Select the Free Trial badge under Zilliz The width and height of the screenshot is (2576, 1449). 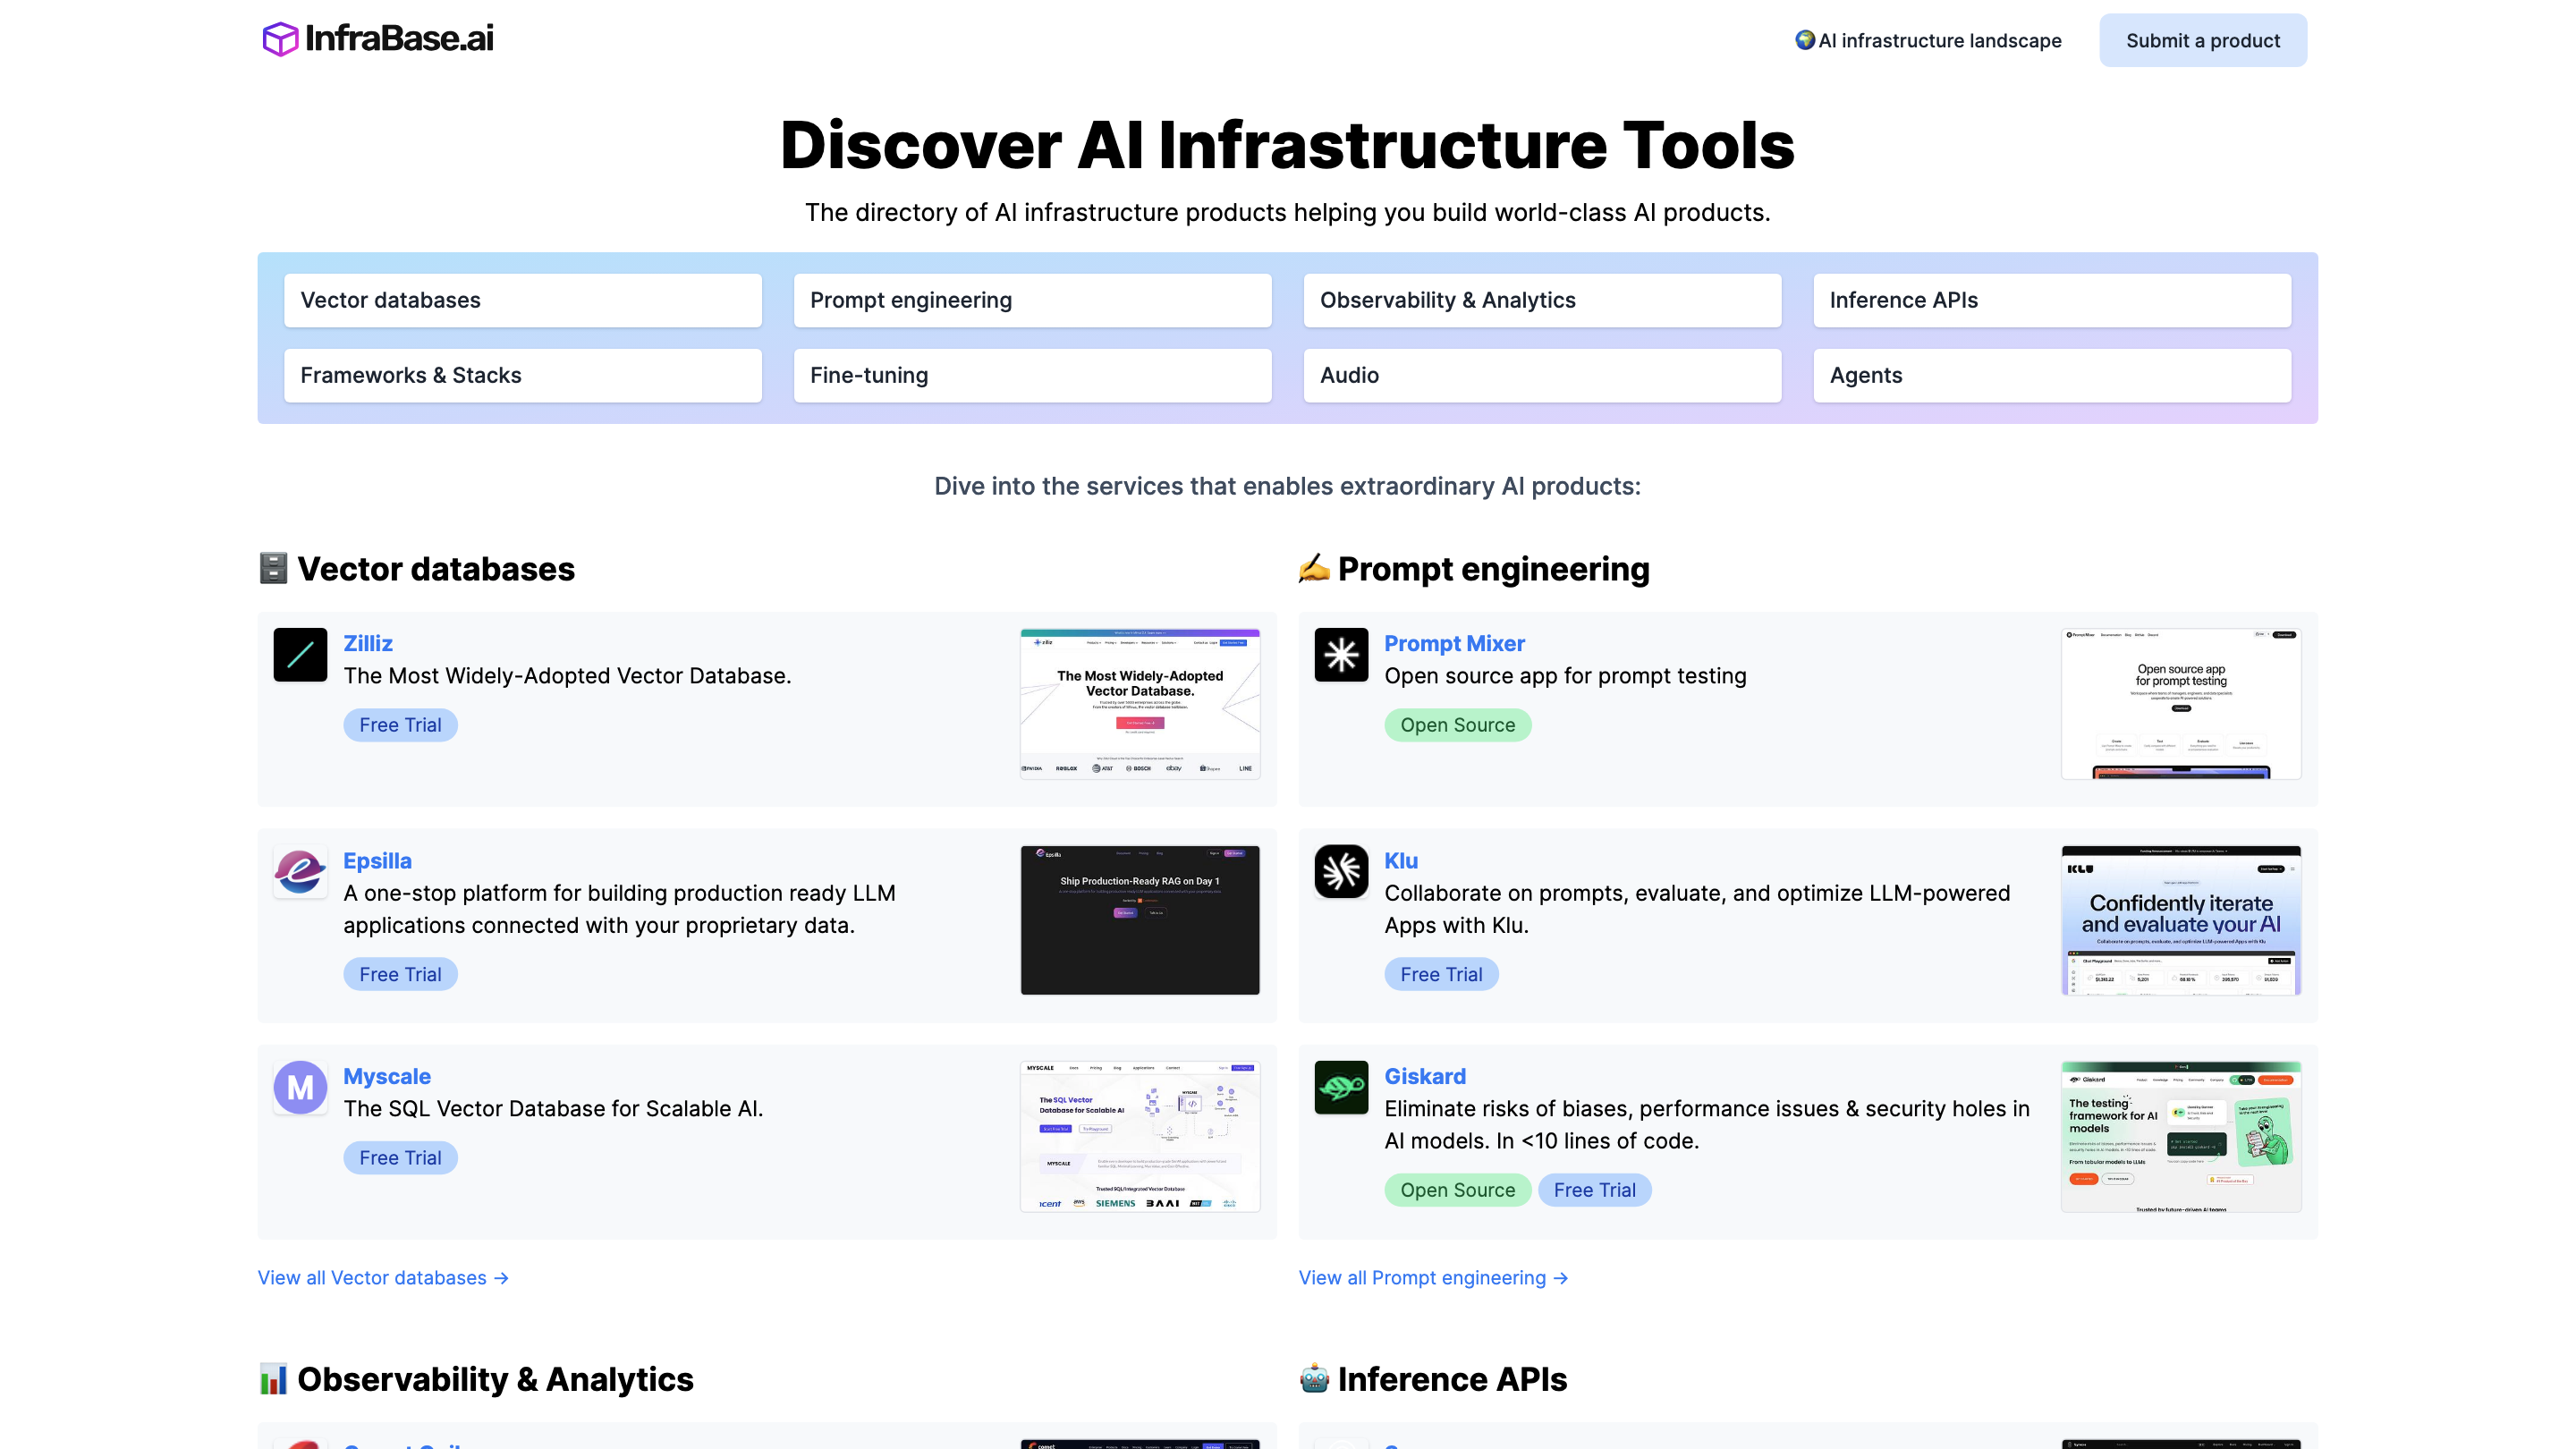(x=400, y=724)
